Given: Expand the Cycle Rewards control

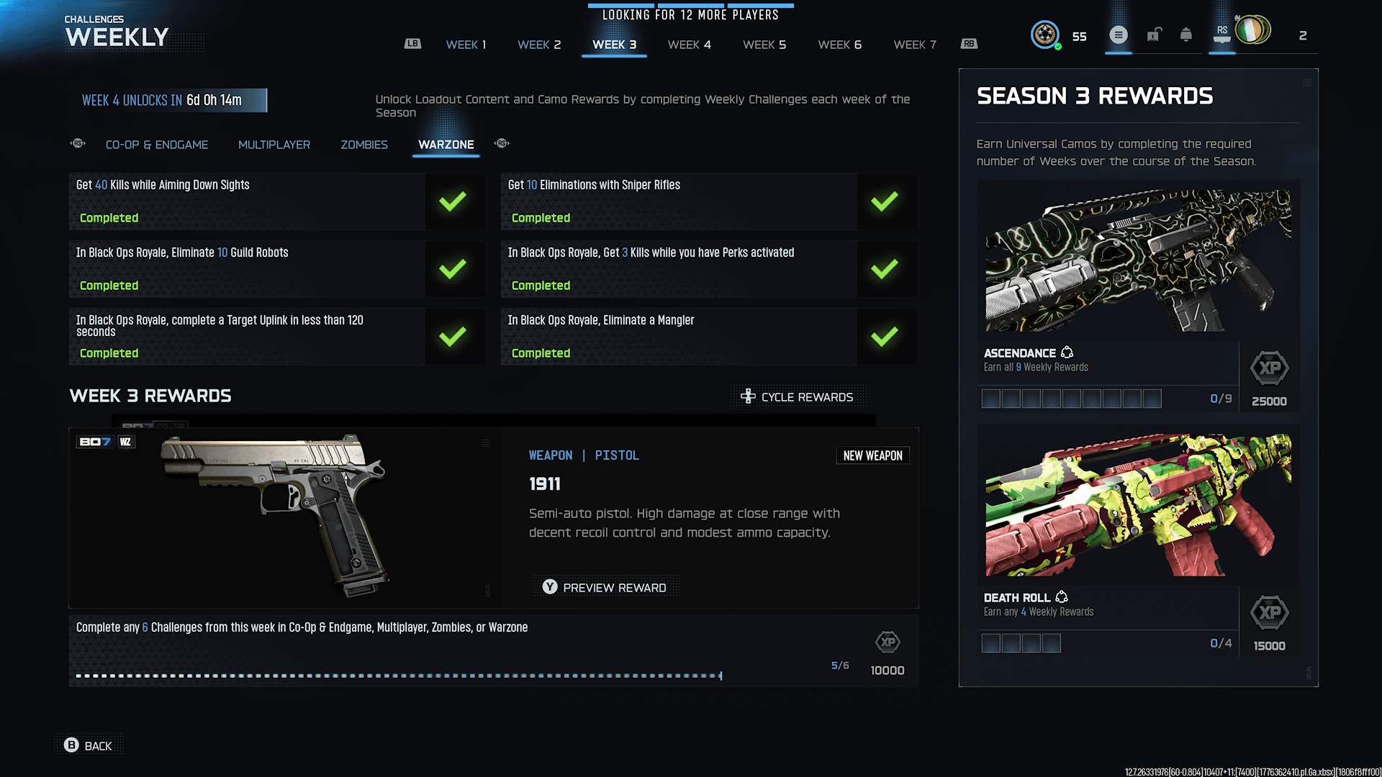Looking at the screenshot, I should 798,397.
